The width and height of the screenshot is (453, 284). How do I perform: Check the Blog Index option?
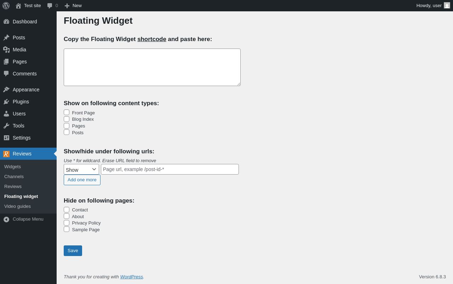pos(67,119)
